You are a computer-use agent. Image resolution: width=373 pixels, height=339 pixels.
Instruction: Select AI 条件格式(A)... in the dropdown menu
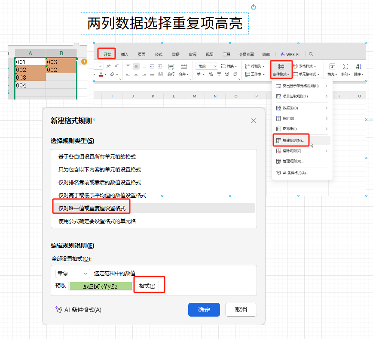point(302,173)
